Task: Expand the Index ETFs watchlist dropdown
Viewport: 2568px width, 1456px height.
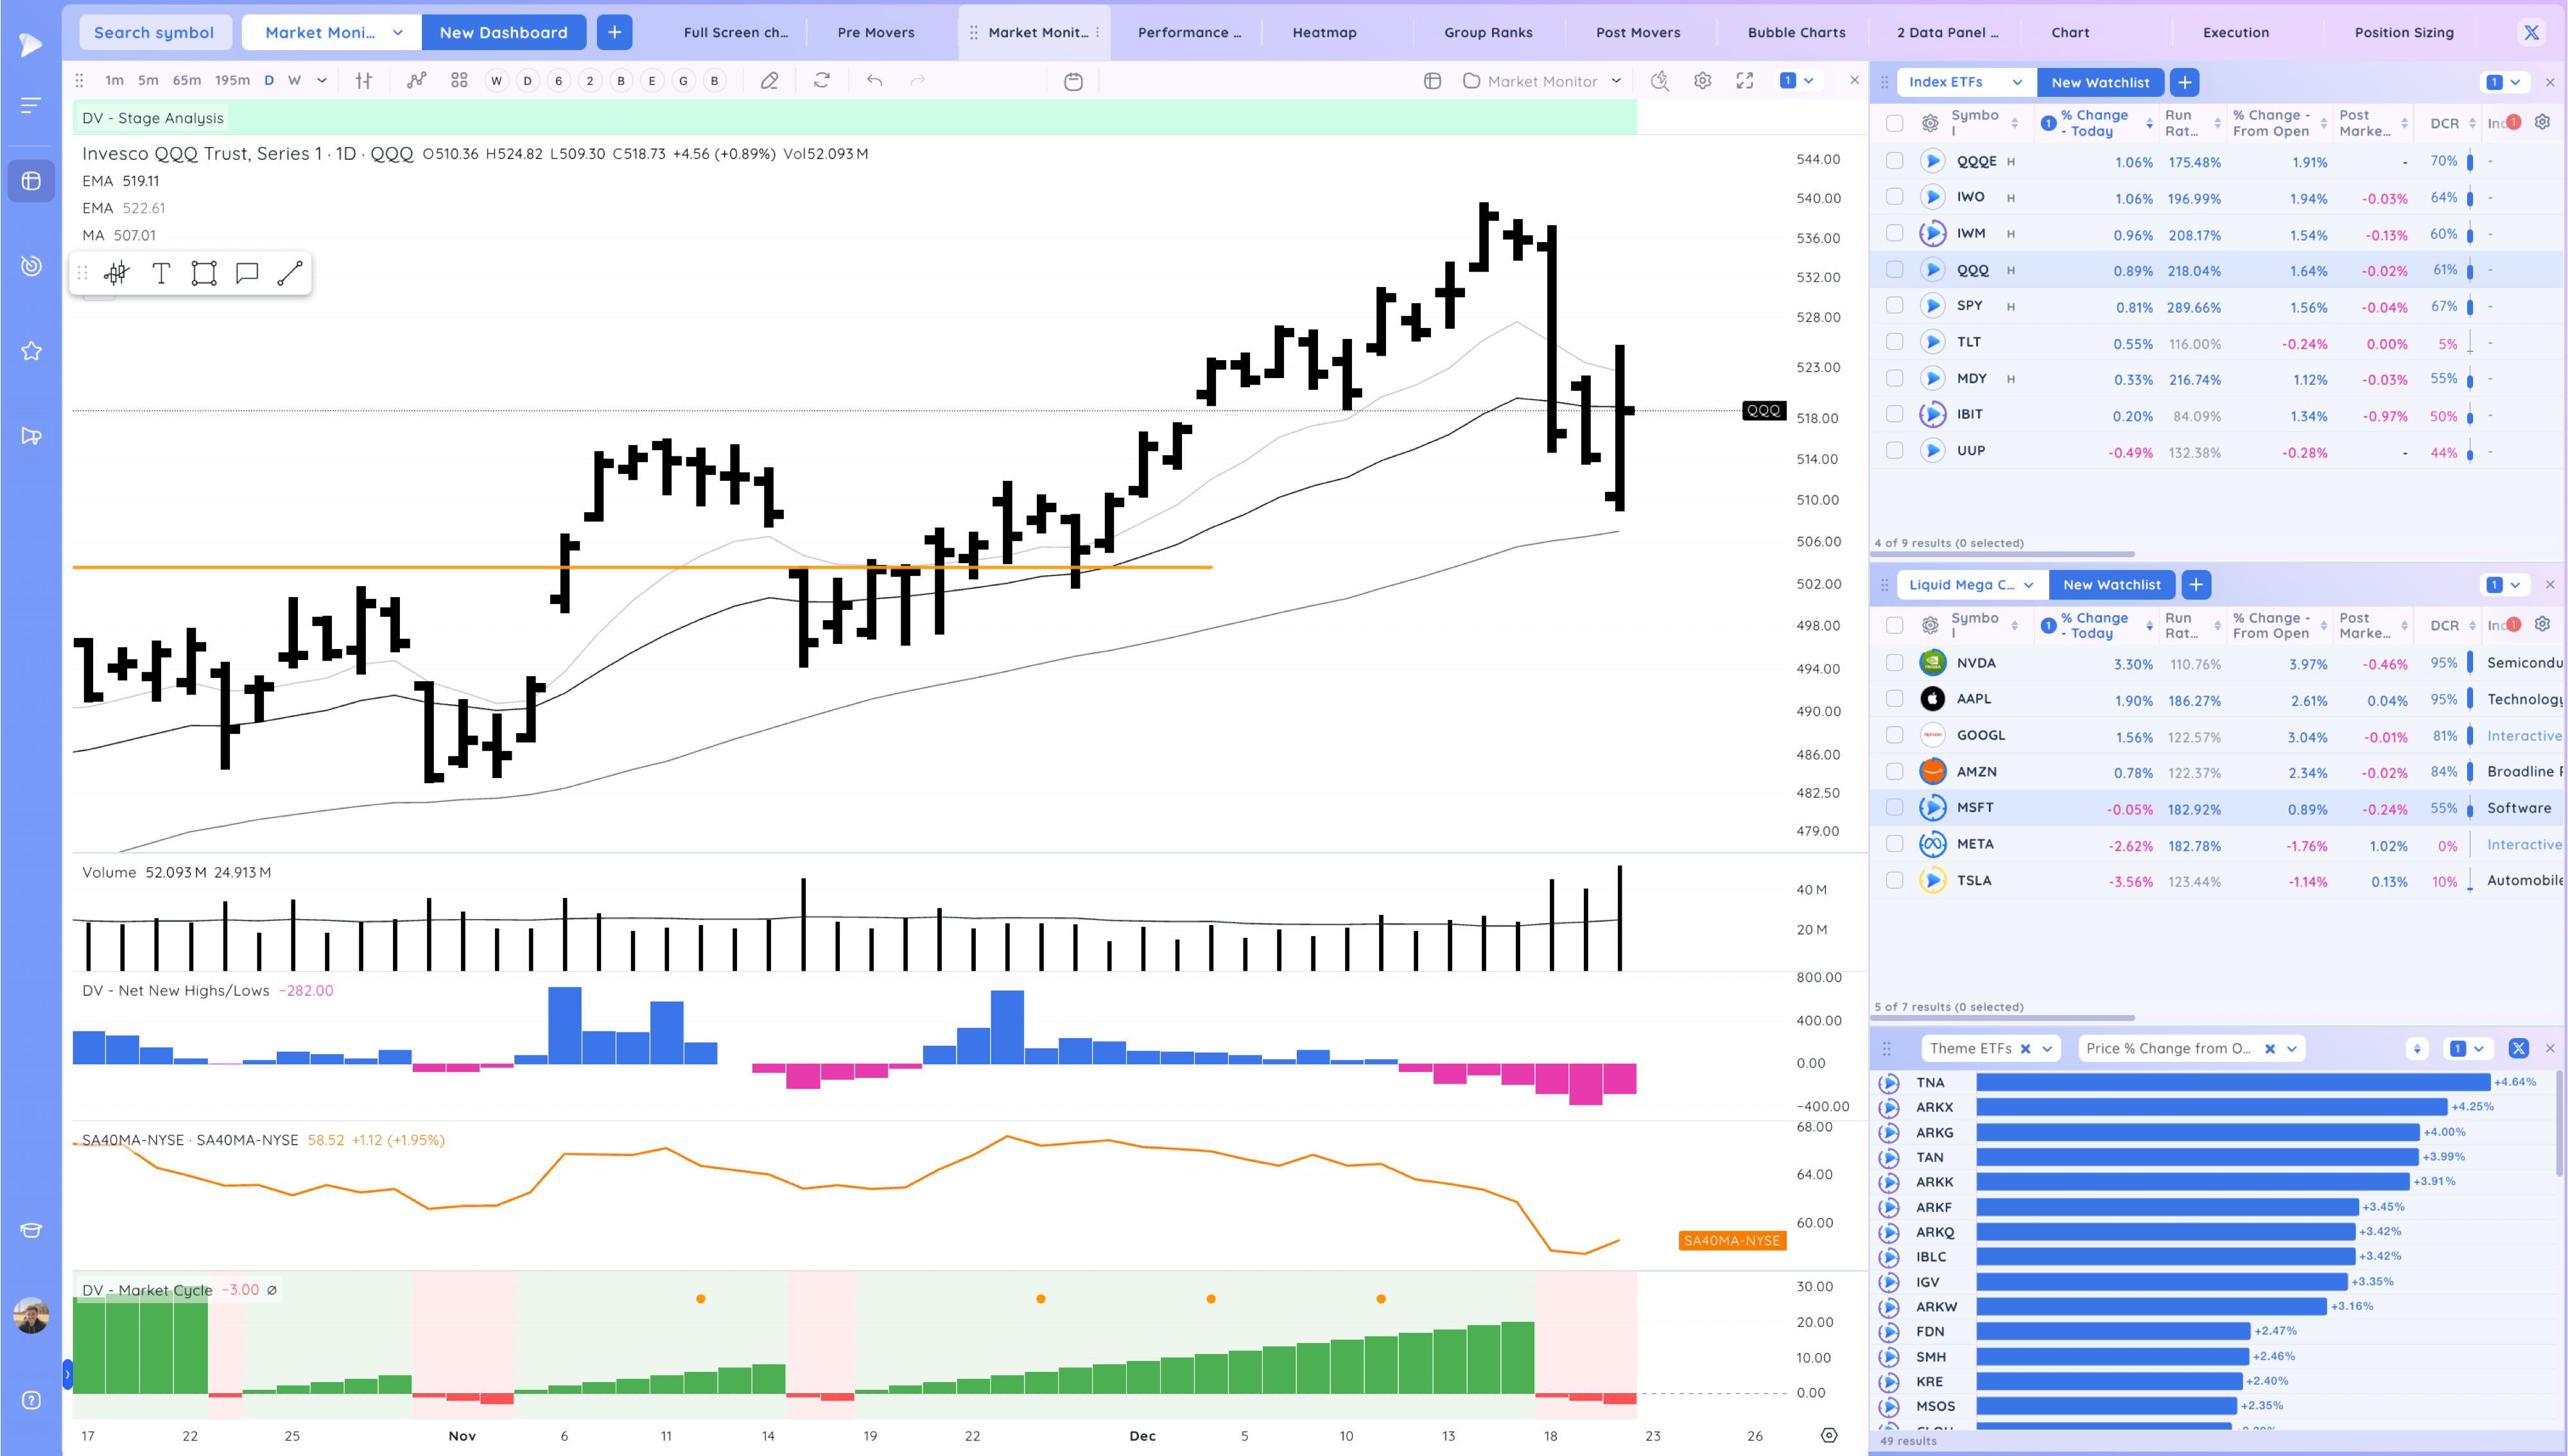Action: pyautogui.click(x=2017, y=82)
